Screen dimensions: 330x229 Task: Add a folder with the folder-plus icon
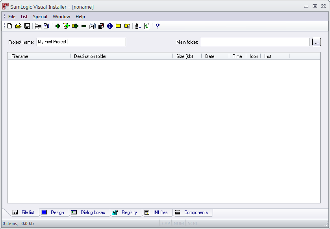75,26
